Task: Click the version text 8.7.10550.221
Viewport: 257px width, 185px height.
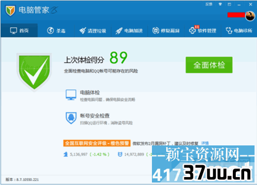Action: (x=28, y=180)
